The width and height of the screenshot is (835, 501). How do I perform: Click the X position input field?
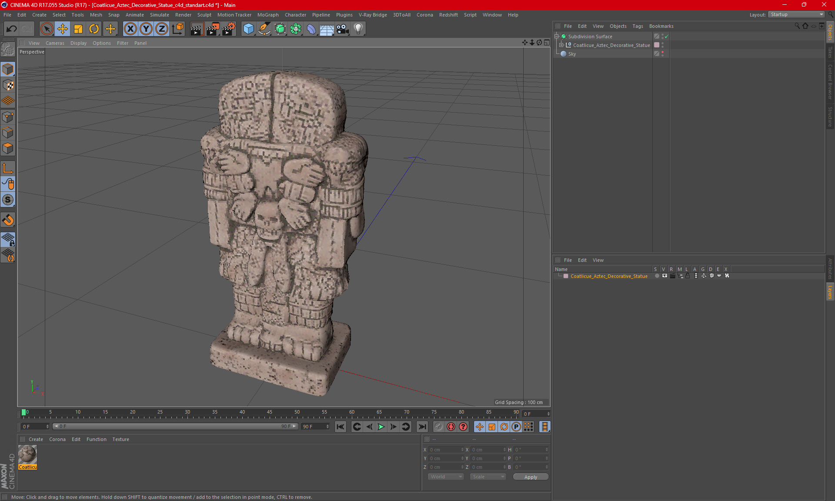tap(446, 450)
